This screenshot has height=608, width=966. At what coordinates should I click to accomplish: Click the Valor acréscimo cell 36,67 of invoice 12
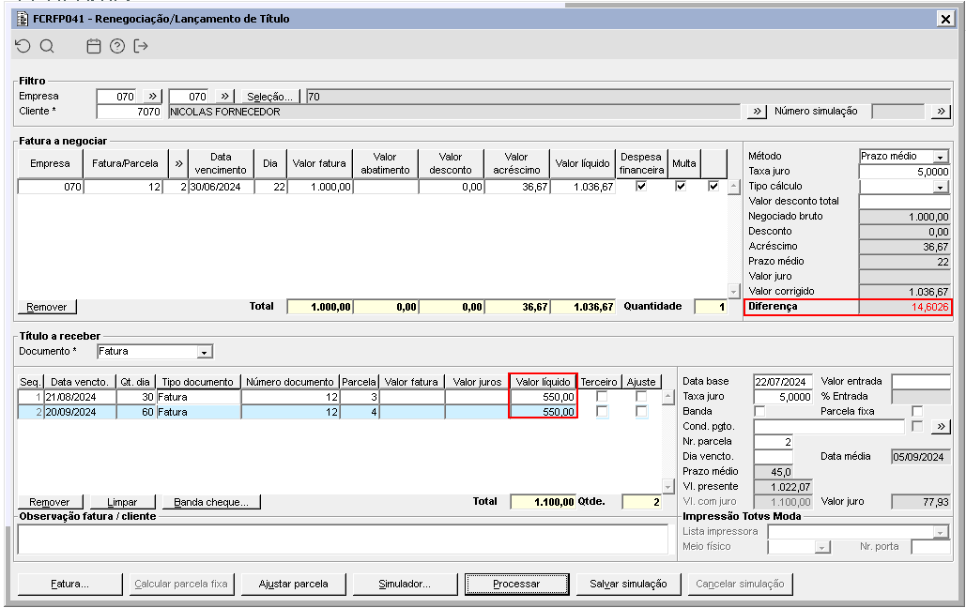516,187
